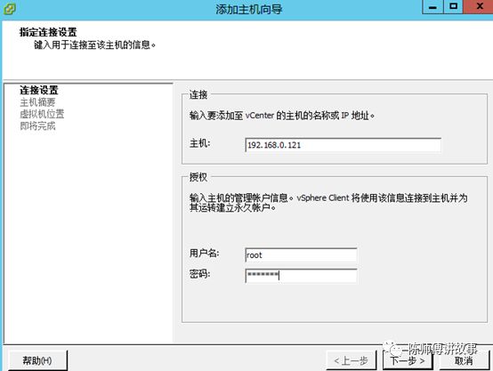
Task: Select 连接设置 wizard step
Action: pos(39,90)
